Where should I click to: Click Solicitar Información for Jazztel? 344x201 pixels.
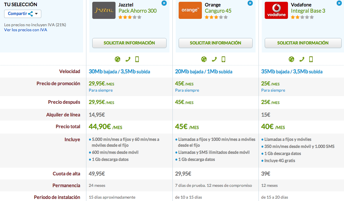coord(129,43)
